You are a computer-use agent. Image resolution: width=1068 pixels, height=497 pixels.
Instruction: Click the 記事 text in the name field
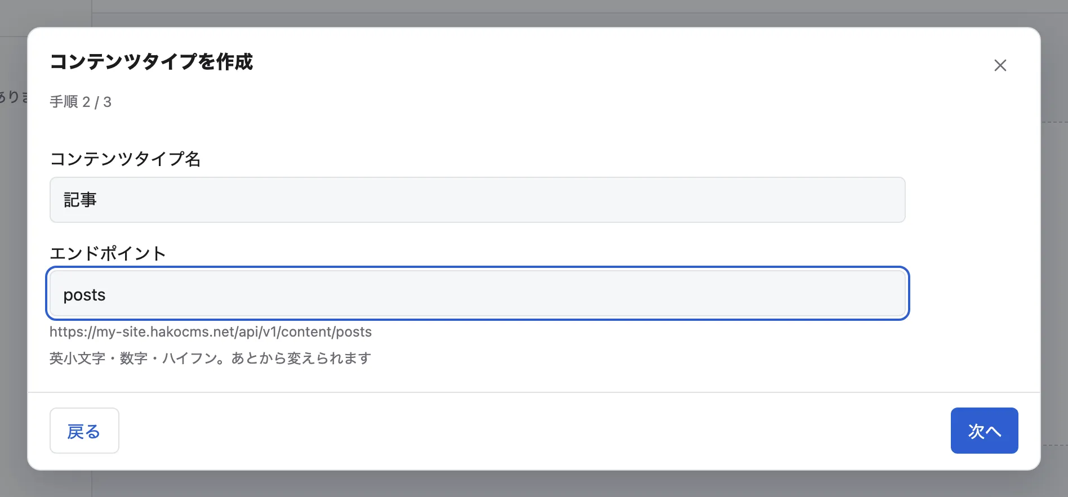(80, 200)
